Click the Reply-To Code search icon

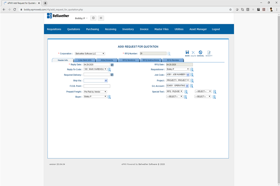tap(109, 70)
